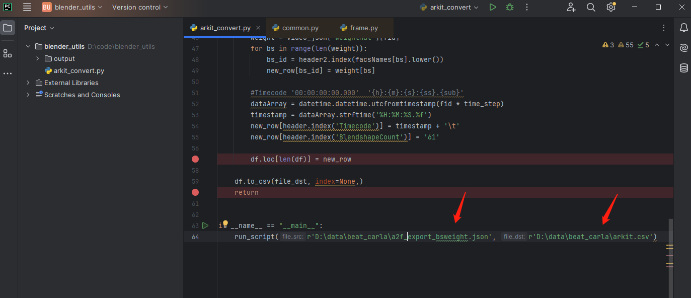691x298 pixels.
Task: Open the Project view selector dropdown
Action: point(39,28)
